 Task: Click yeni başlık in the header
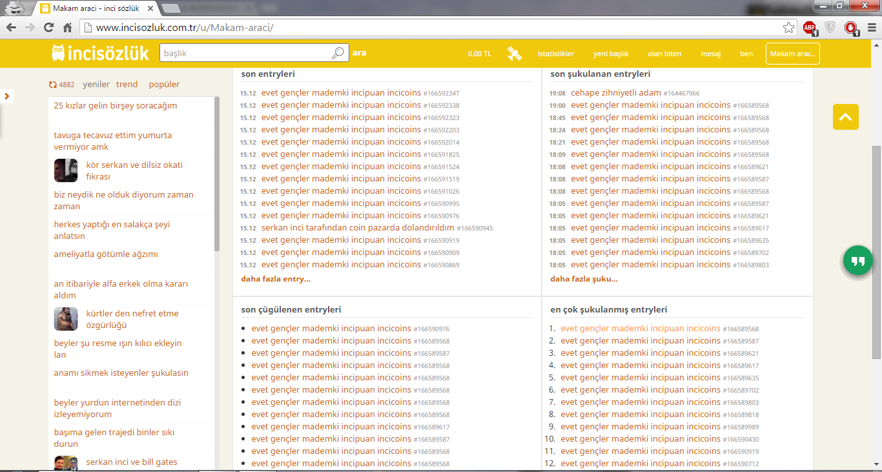click(x=611, y=54)
